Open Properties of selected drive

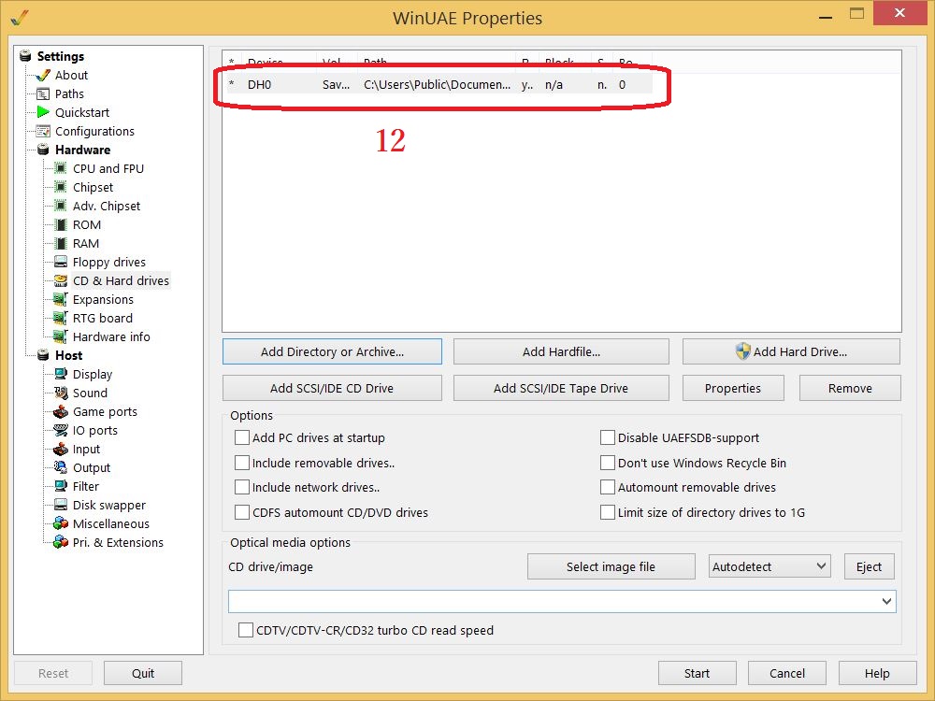[733, 388]
